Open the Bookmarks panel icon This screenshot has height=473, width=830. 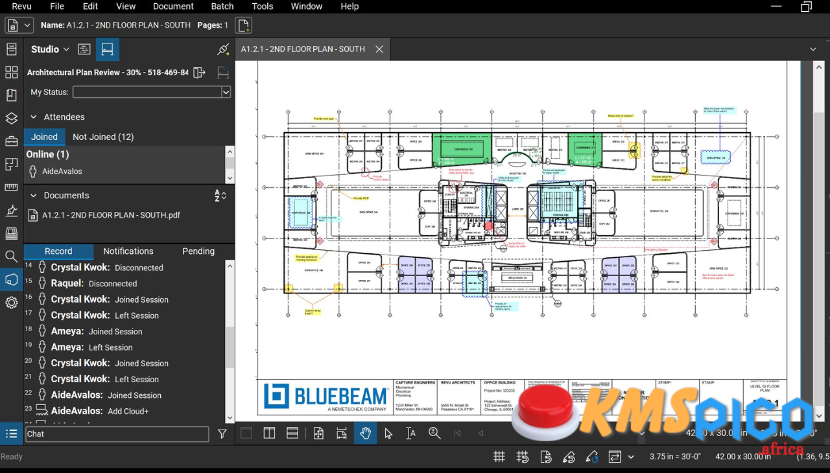click(11, 95)
